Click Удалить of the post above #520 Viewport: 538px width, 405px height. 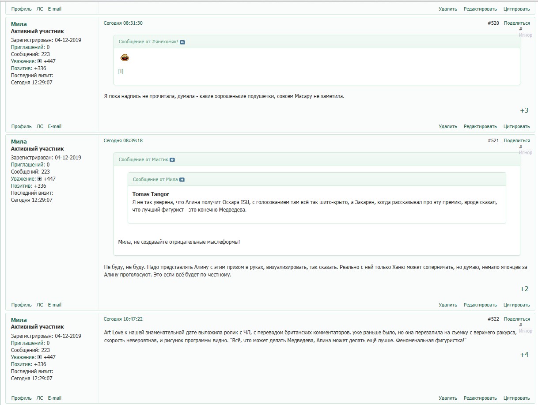tap(448, 9)
